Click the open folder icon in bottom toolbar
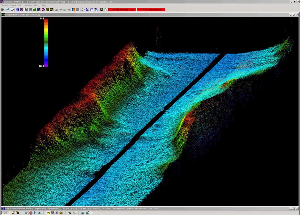 (13, 213)
